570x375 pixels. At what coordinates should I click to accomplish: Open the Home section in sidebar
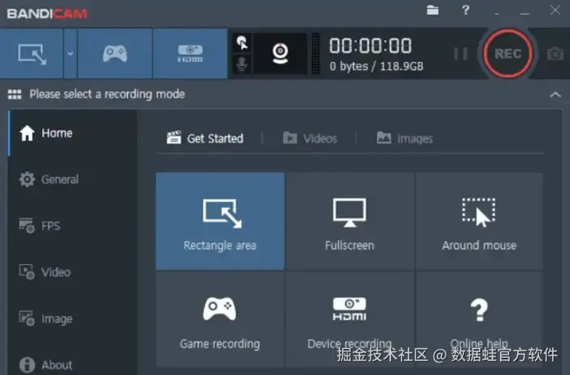(72, 133)
